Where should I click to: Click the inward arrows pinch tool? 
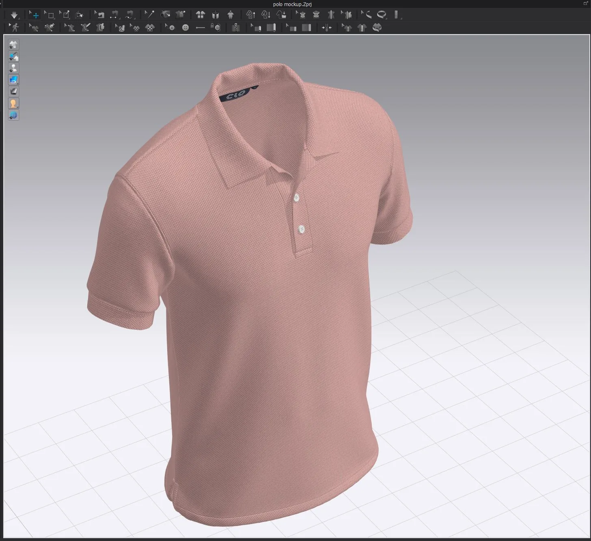[x=327, y=28]
